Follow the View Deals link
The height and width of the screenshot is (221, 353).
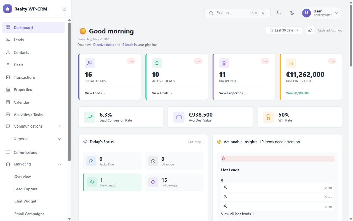click(162, 93)
